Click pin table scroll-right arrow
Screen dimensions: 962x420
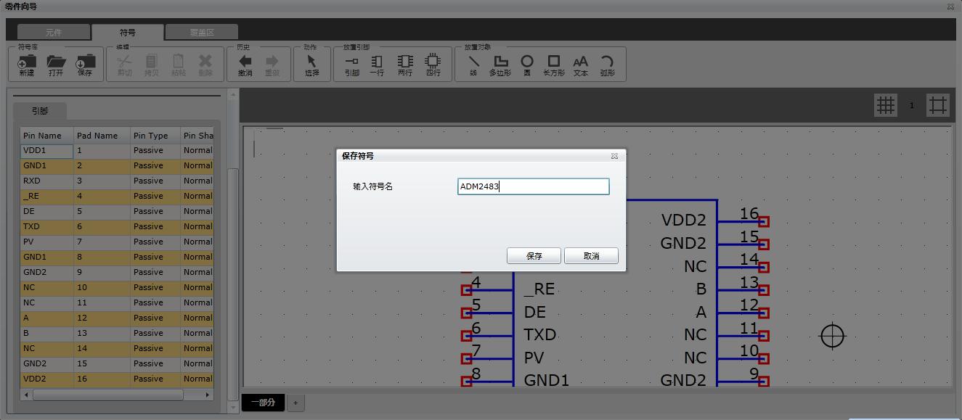pyautogui.click(x=208, y=395)
